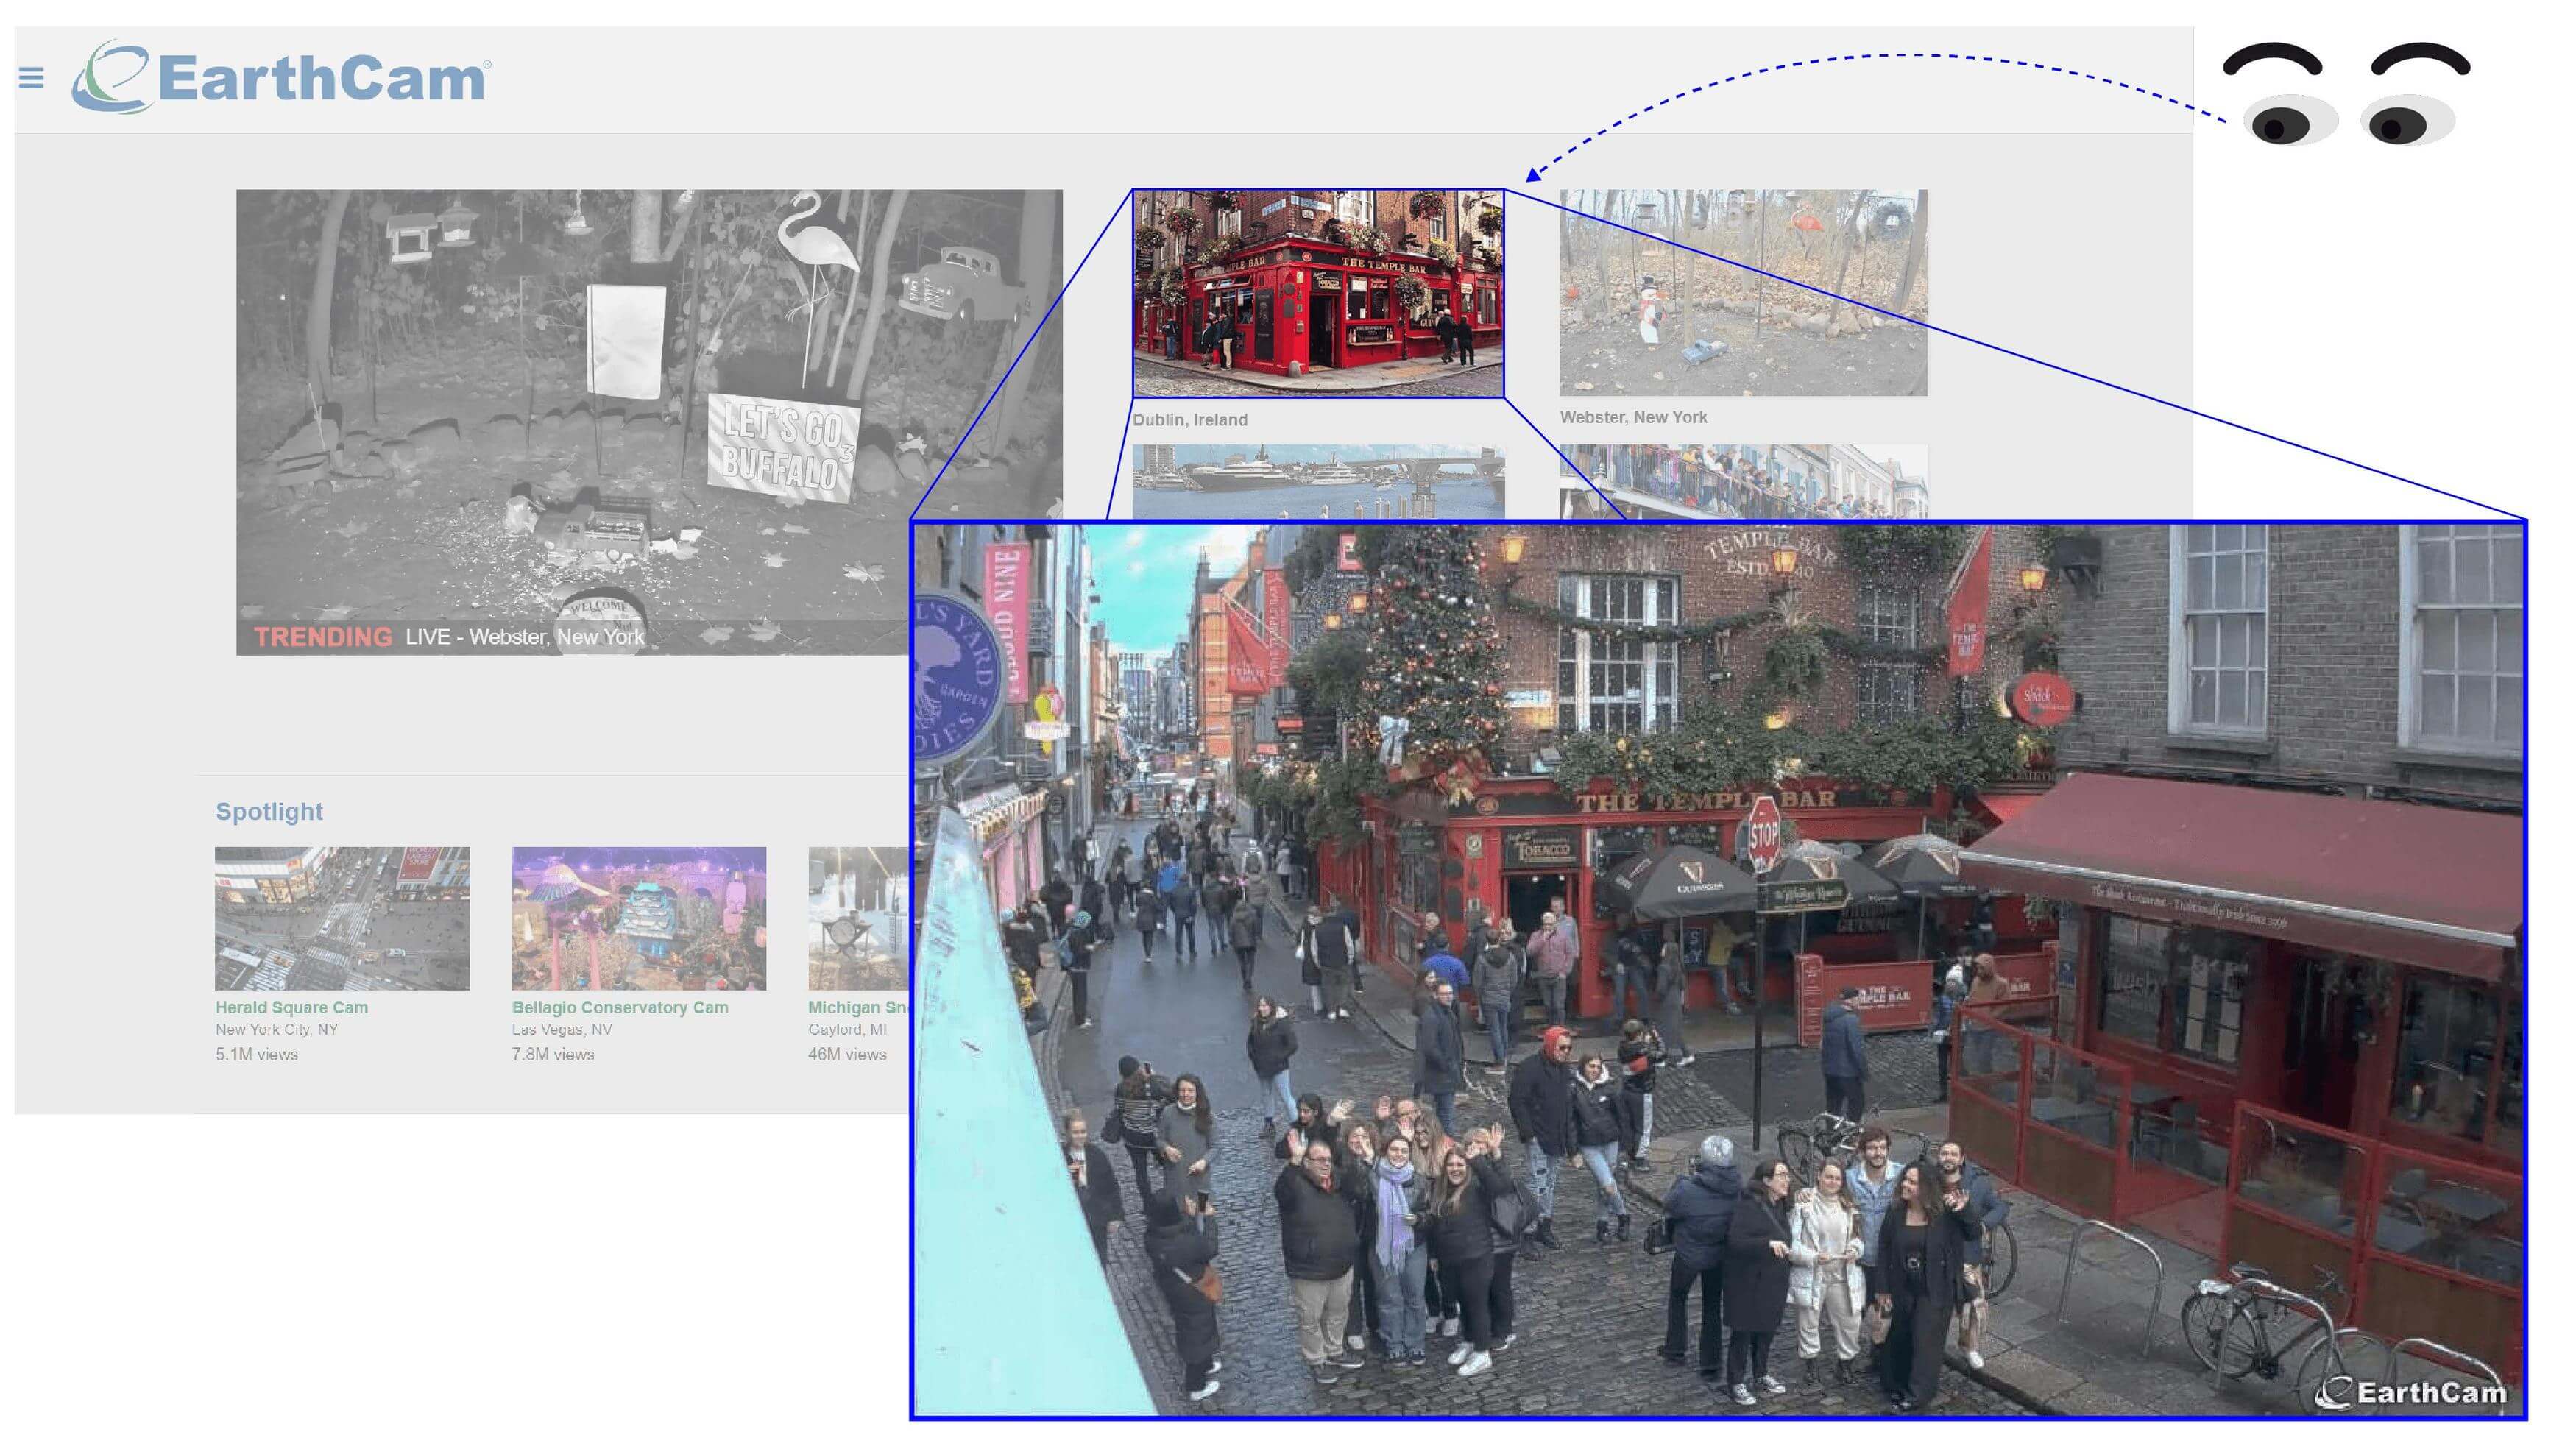Click the Spotlight section heading

(x=269, y=811)
